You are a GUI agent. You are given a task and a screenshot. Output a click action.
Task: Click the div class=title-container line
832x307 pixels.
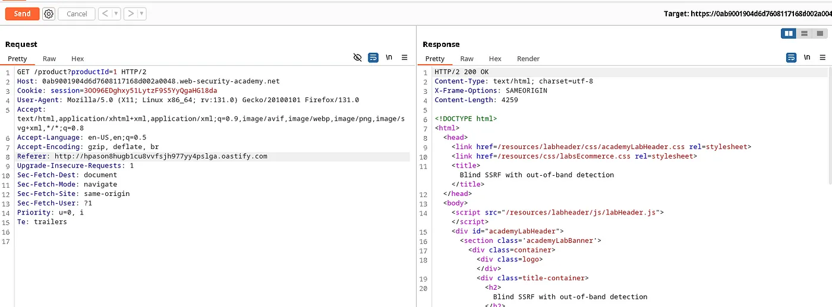coord(532,278)
